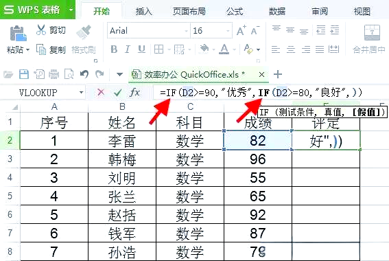Click the clear formatting eraser icon
The width and height of the screenshot is (389, 261).
(248, 49)
